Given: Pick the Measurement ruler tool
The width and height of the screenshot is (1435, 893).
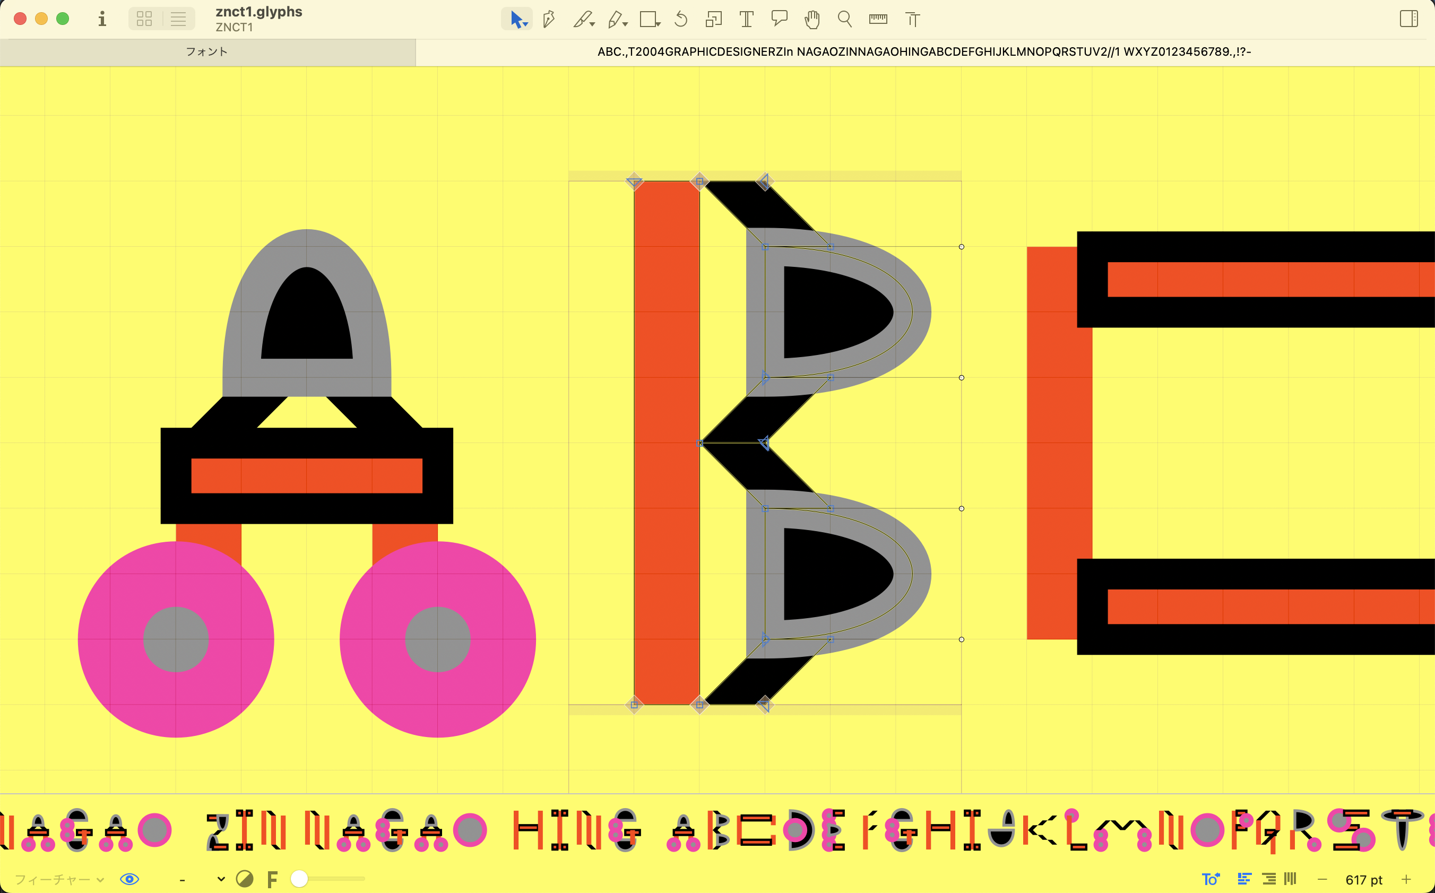Looking at the screenshot, I should point(878,20).
